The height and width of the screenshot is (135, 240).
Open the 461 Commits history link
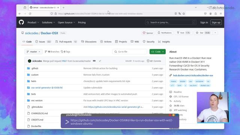pos(154,61)
